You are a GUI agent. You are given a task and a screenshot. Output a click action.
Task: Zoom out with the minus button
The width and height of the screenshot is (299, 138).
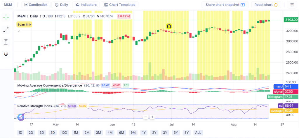click(x=146, y=117)
